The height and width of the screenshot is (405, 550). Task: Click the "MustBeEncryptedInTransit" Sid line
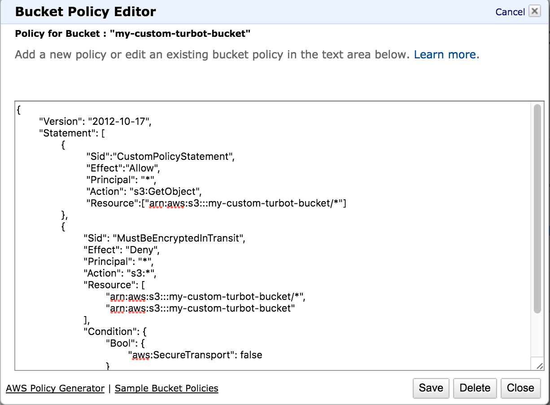click(165, 238)
